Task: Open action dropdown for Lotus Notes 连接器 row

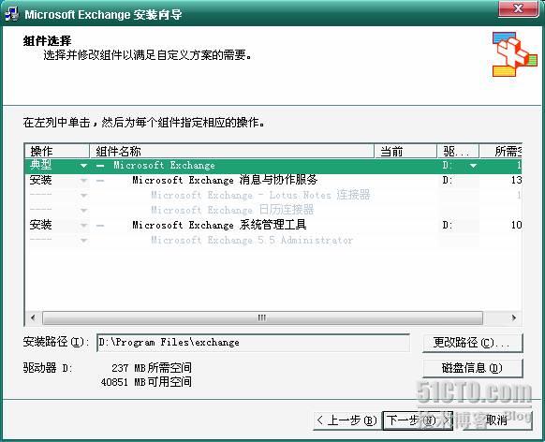Action: tap(83, 196)
